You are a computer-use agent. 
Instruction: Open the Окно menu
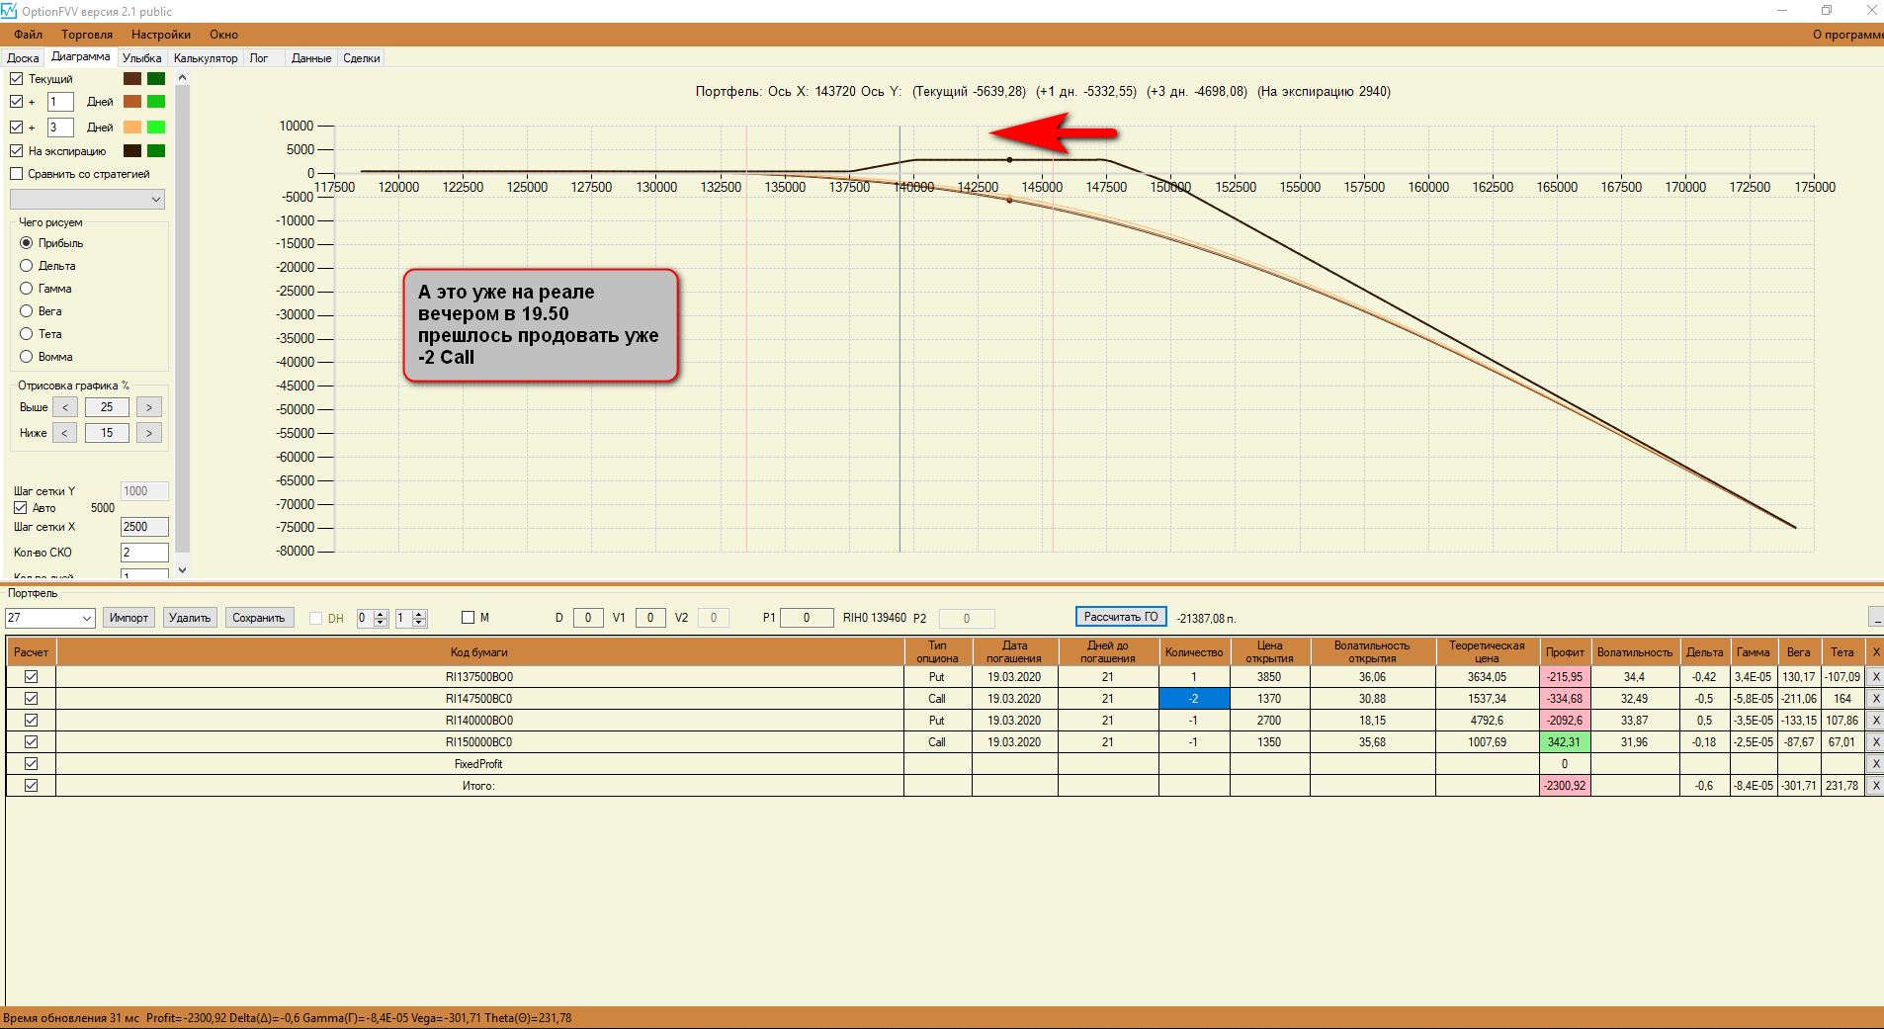tap(223, 35)
